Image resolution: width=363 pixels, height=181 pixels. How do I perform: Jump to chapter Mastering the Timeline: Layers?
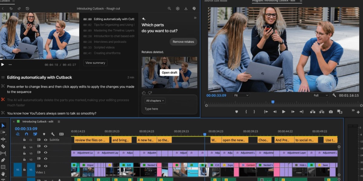tap(109, 30)
